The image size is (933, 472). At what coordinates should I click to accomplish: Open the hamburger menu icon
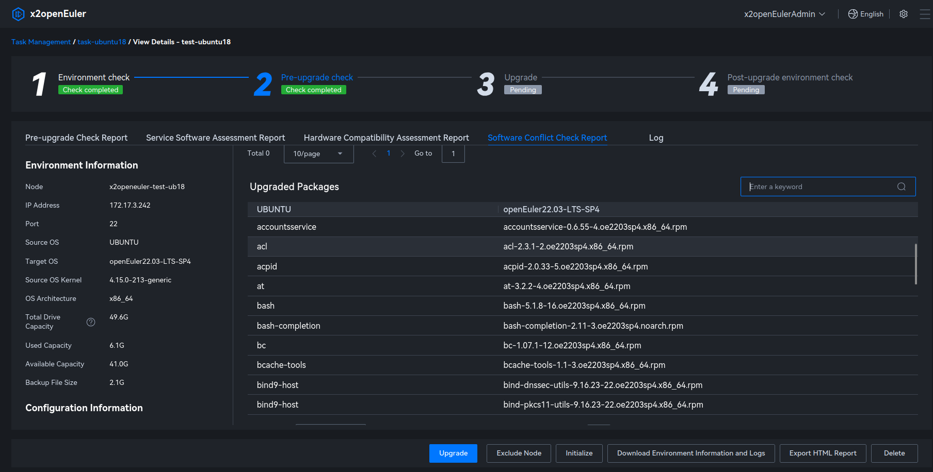pos(925,14)
